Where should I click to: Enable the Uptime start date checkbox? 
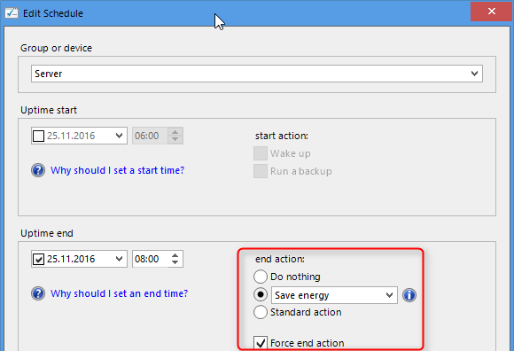pyautogui.click(x=38, y=136)
